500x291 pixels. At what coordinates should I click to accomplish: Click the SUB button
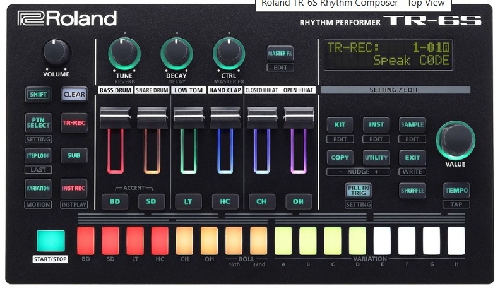tap(74, 155)
